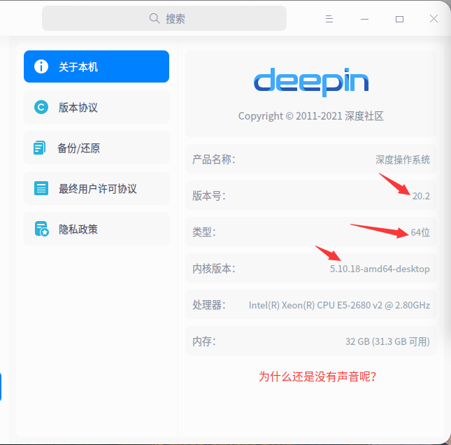Screen dimensions: 451x445
Task: Click the 处理器 label
Action: 209,304
